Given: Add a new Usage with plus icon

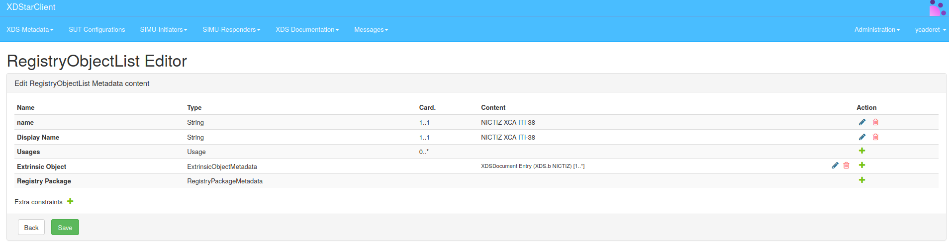Looking at the screenshot, I should 862,151.
